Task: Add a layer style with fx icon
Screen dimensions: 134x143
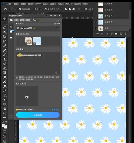Action: pos(102,34)
